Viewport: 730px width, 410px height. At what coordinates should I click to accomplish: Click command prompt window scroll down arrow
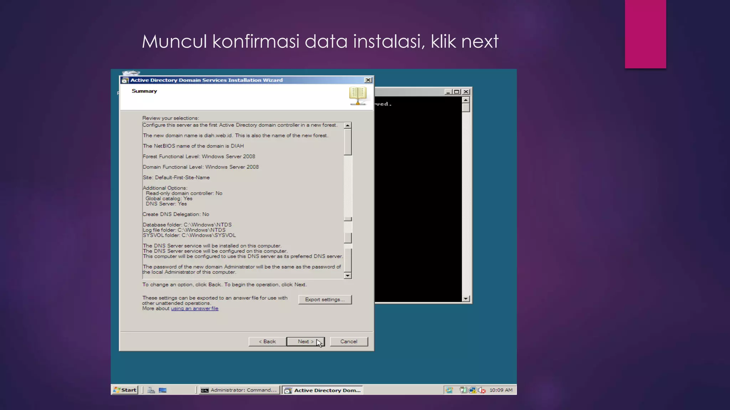click(466, 299)
